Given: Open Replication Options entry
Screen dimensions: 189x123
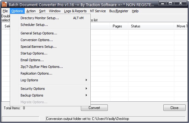Looking at the screenshot, I should [x=36, y=73].
